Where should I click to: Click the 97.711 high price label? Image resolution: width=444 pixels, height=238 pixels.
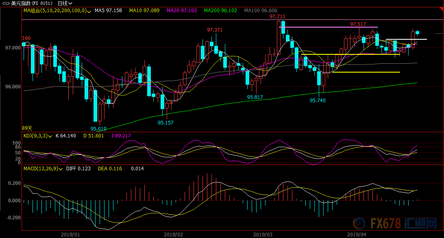click(277, 17)
